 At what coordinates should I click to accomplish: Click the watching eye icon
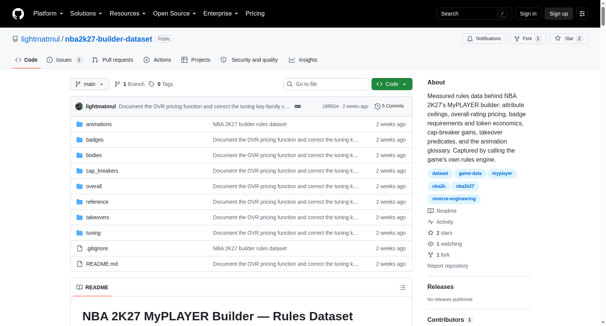[x=431, y=244]
